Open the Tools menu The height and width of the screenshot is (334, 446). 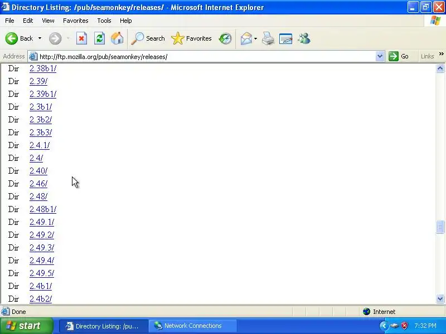pyautogui.click(x=104, y=21)
